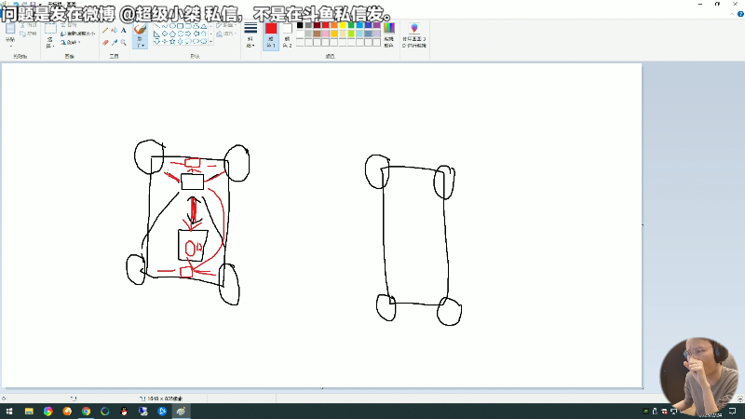This screenshot has width=745, height=419.
Task: Select the Pencil tool
Action: pos(105,31)
